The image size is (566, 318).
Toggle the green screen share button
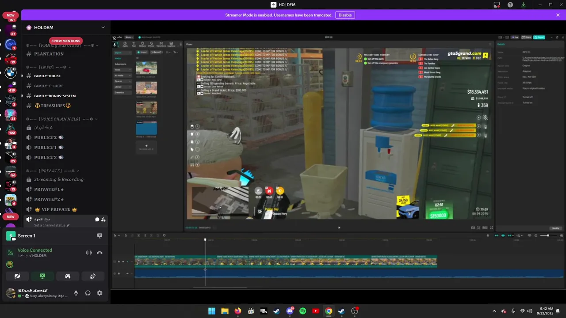[42, 276]
